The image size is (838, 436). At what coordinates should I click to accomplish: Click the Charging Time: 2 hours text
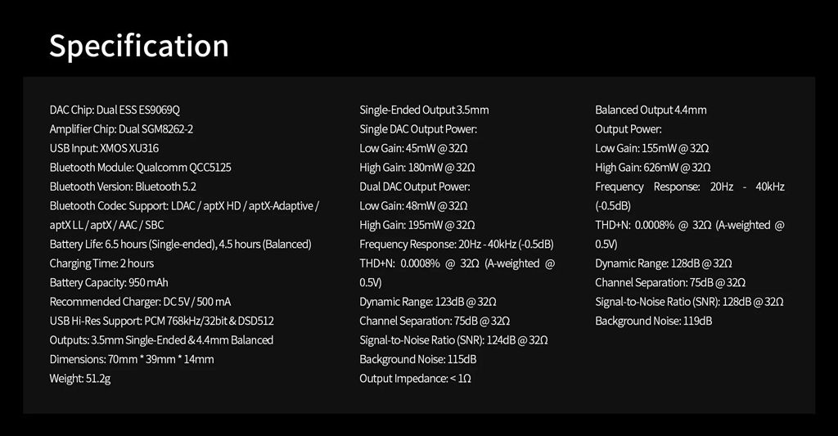[x=101, y=263]
